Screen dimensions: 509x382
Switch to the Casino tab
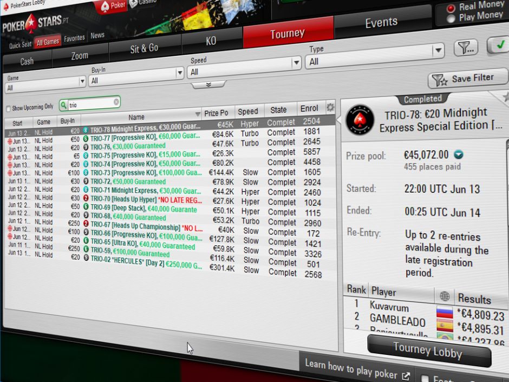143,3
